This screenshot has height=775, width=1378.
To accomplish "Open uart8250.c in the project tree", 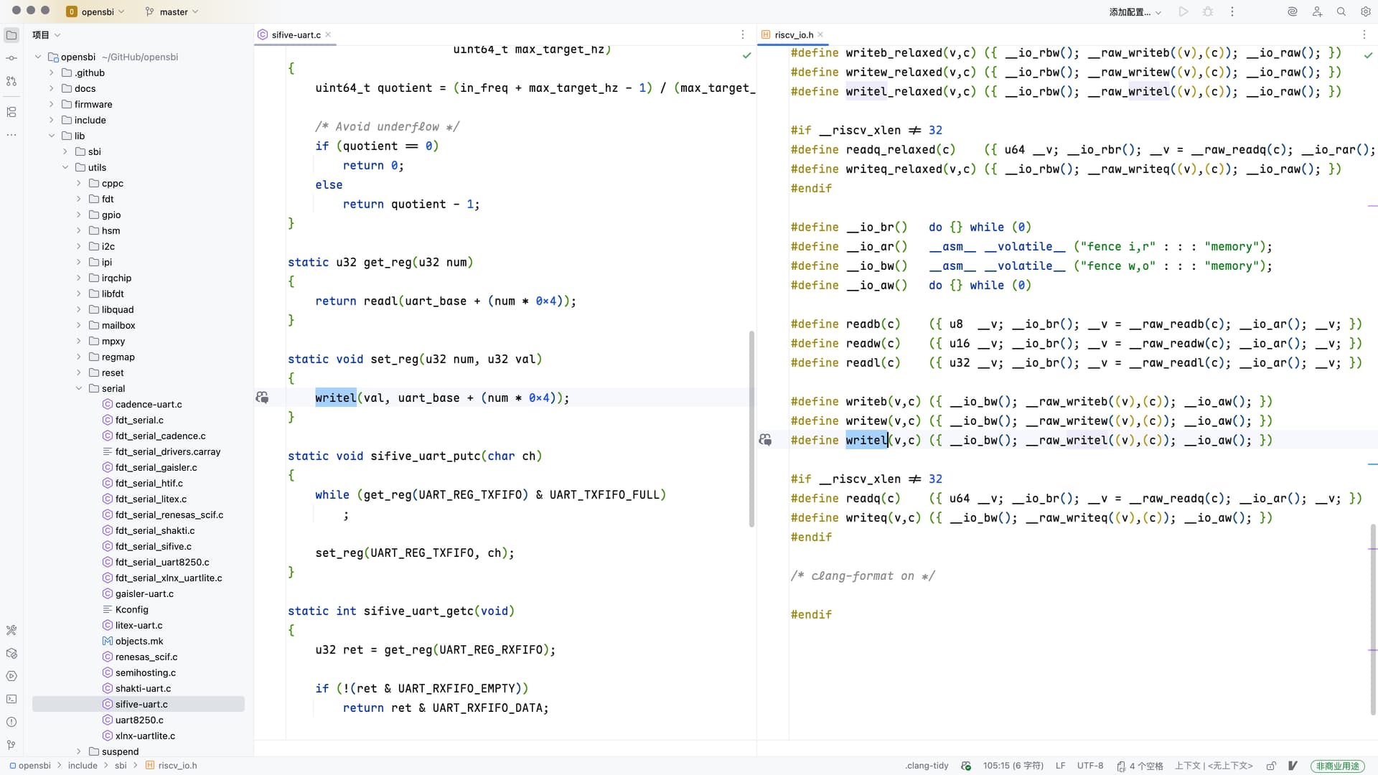I will click(139, 720).
